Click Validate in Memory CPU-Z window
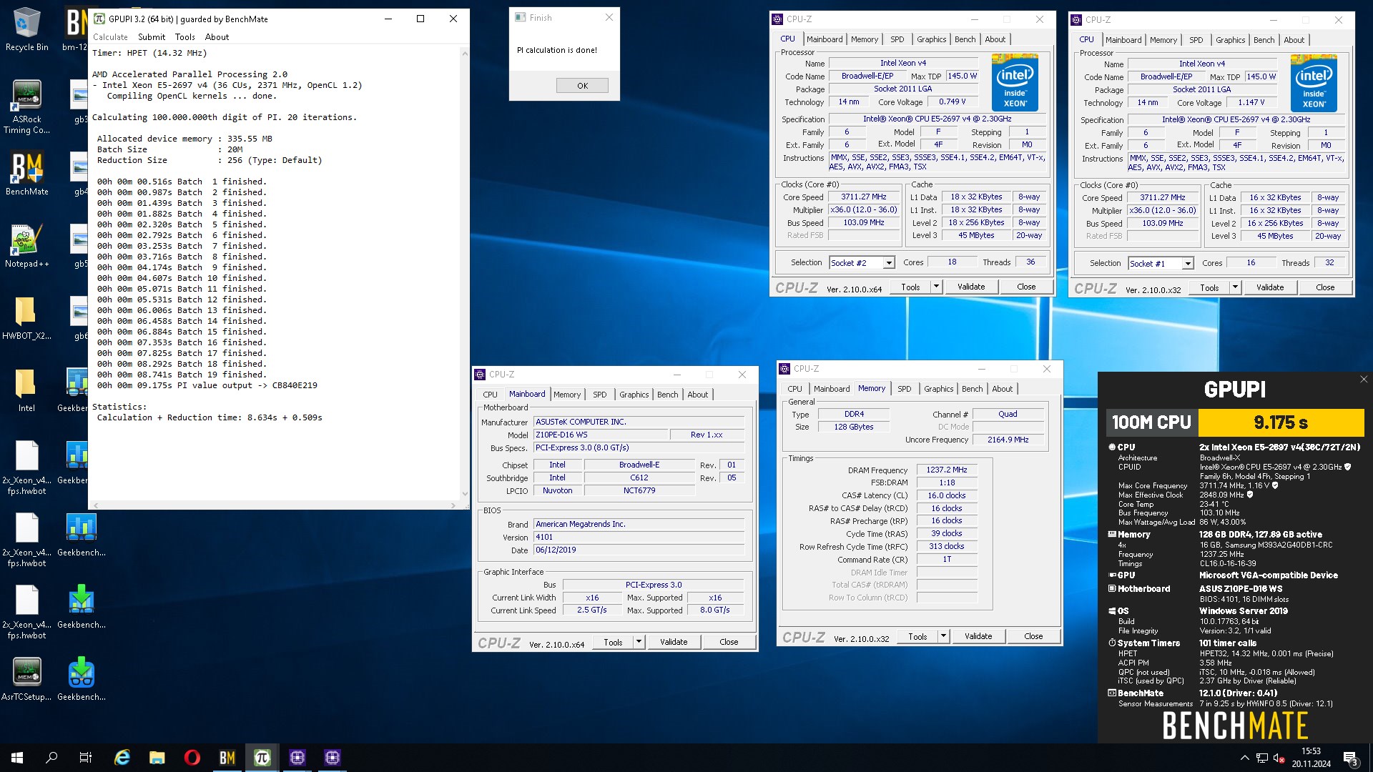The height and width of the screenshot is (772, 1373). point(978,636)
